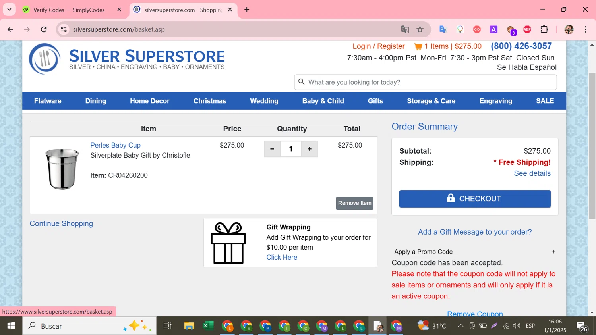Click the gift box icon
Image resolution: width=596 pixels, height=335 pixels.
228,243
